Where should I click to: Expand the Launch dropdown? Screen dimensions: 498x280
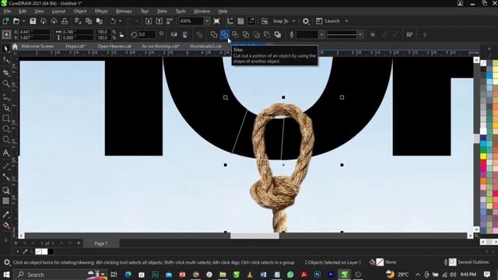coord(346,21)
